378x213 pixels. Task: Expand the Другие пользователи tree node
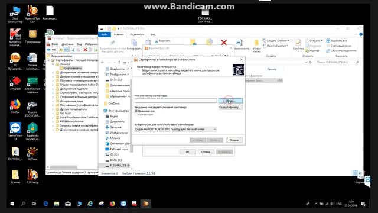point(53,109)
